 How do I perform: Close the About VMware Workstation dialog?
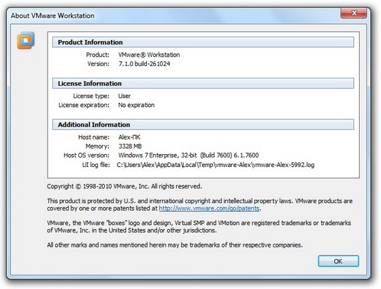pos(354,13)
